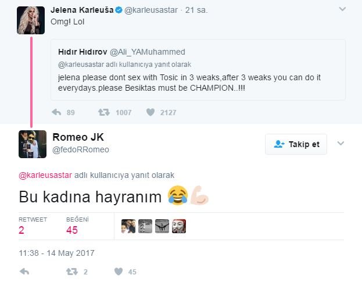
Task: Open first liker's avatar thumbnail
Action: pyautogui.click(x=128, y=226)
